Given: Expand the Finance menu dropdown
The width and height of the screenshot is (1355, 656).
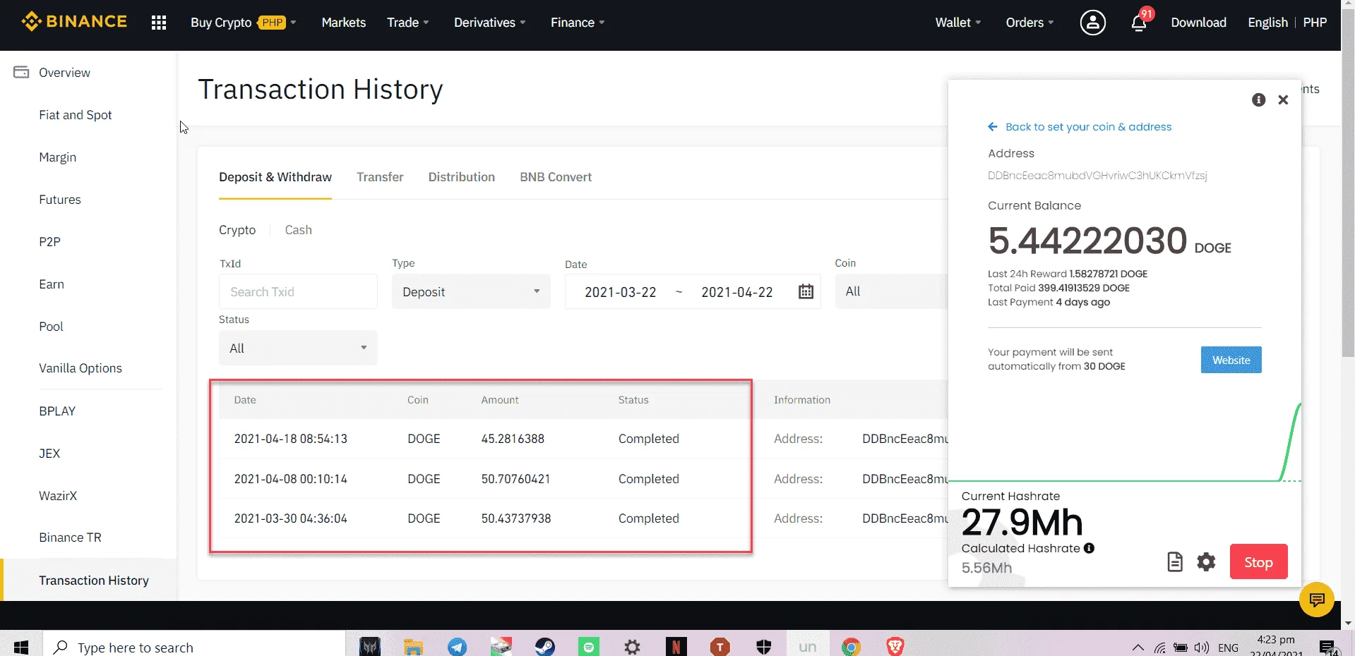Looking at the screenshot, I should point(577,23).
